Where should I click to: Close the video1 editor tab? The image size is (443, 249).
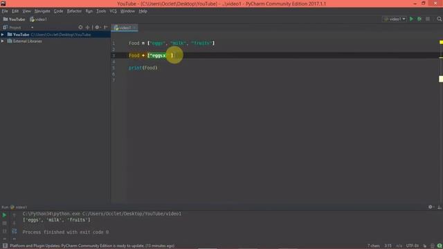click(134, 28)
